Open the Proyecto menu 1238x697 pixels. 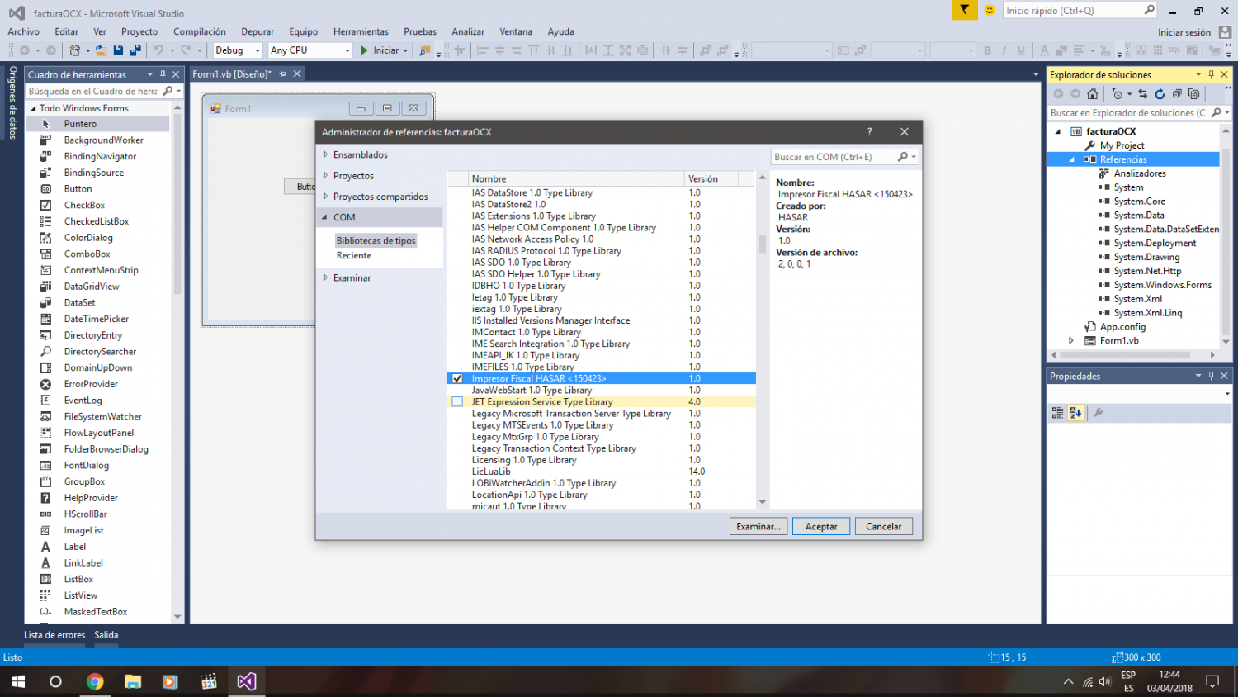point(139,31)
